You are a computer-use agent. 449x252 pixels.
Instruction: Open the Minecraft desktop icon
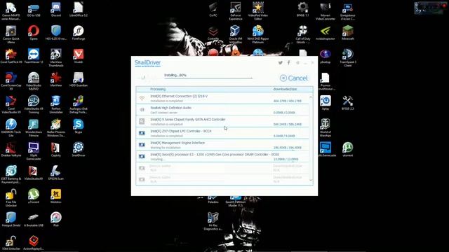(x=348, y=33)
